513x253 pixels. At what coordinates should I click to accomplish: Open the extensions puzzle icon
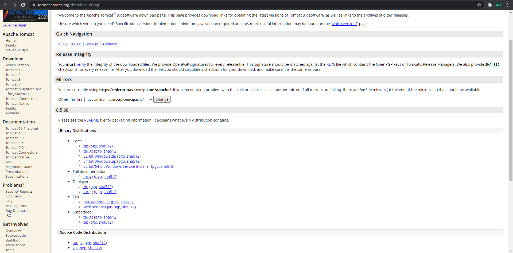click(490, 5)
